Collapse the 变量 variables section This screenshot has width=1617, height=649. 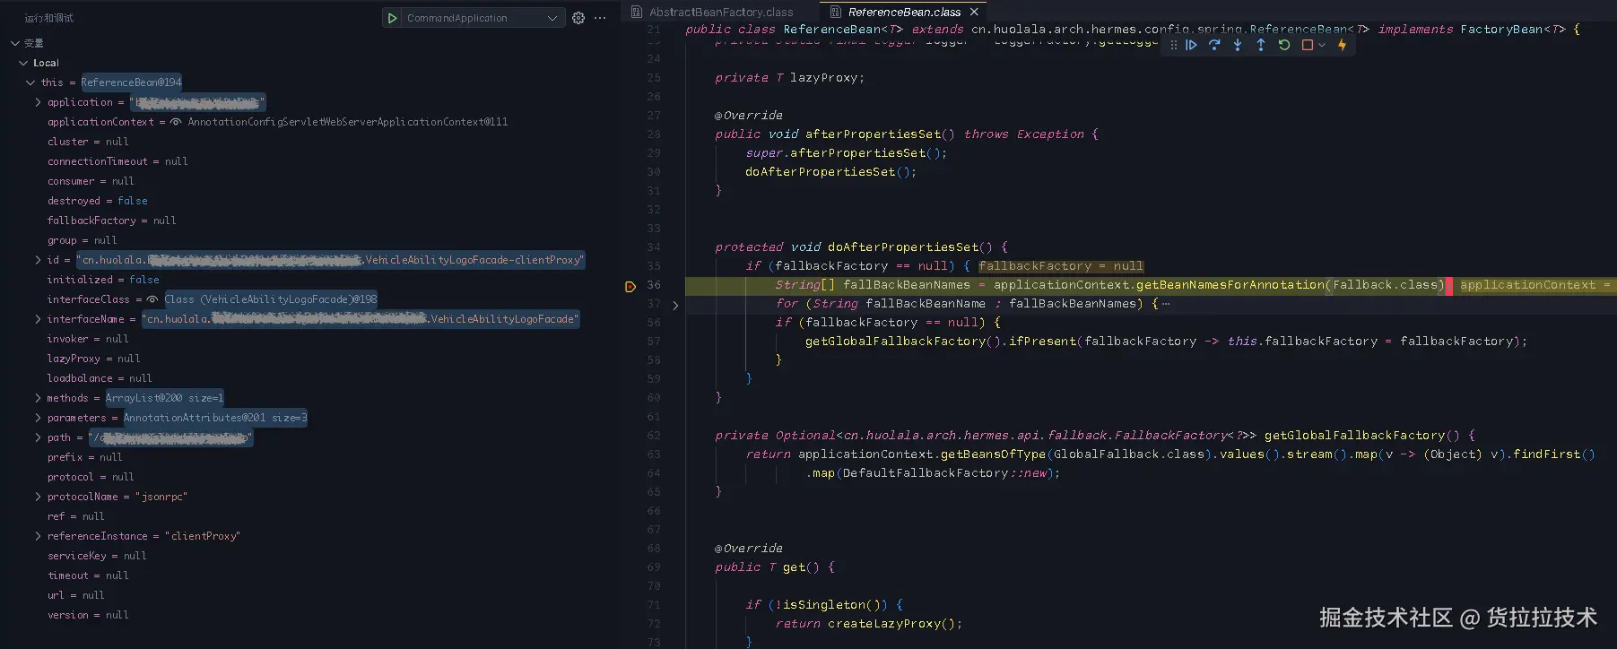15,43
